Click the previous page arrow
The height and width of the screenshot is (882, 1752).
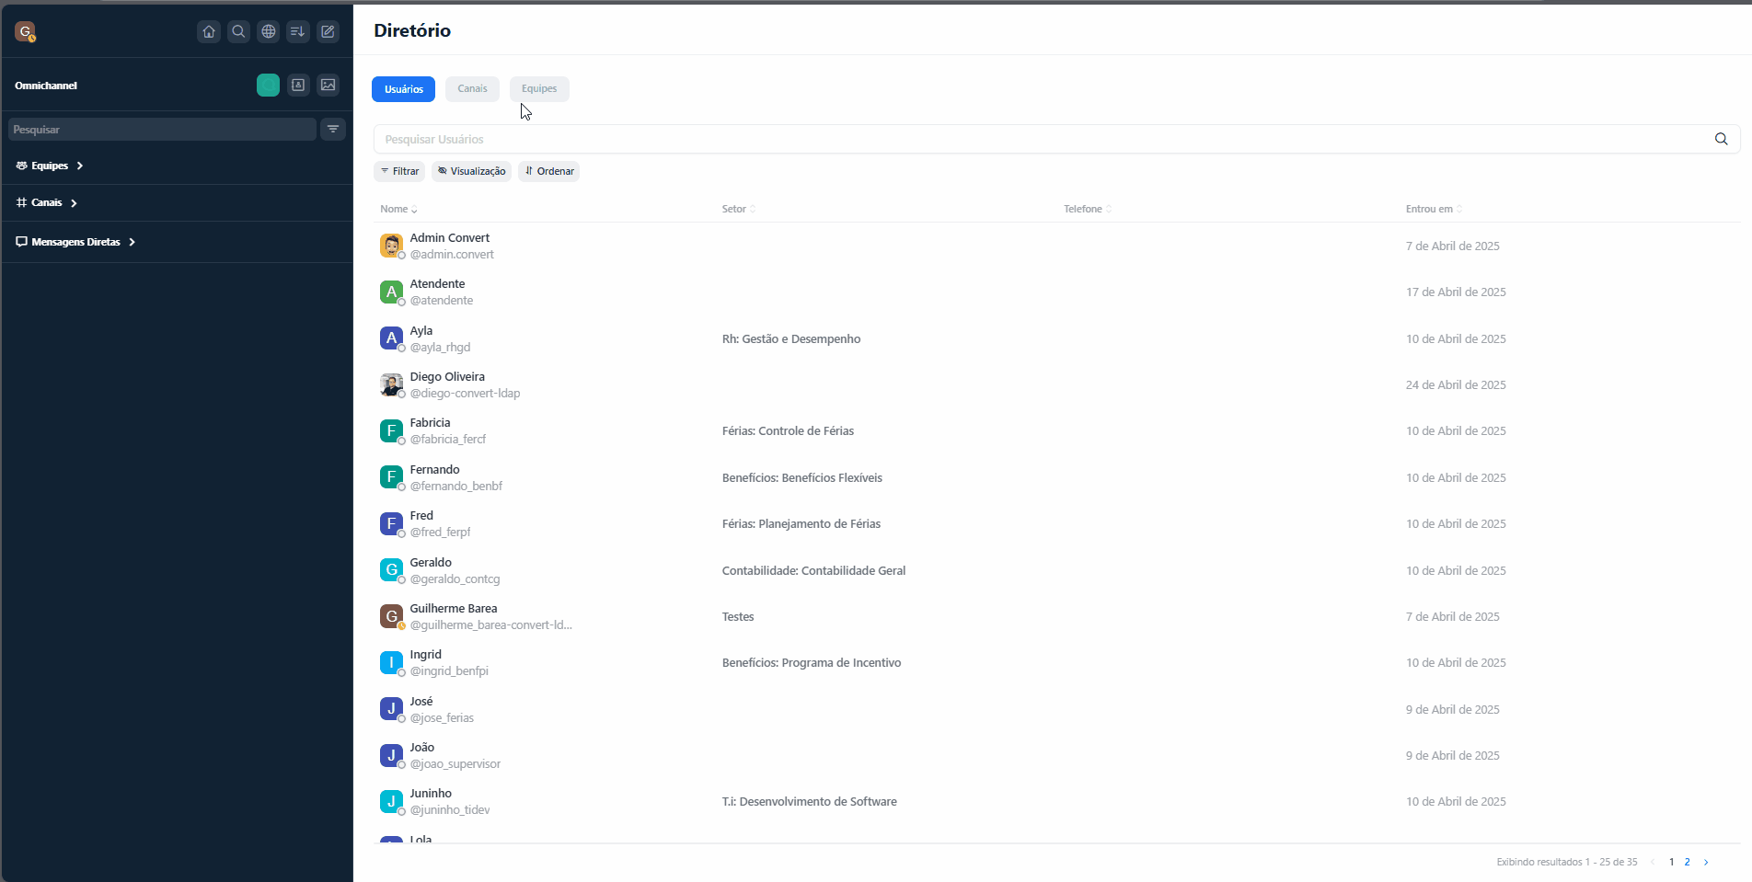click(1653, 862)
